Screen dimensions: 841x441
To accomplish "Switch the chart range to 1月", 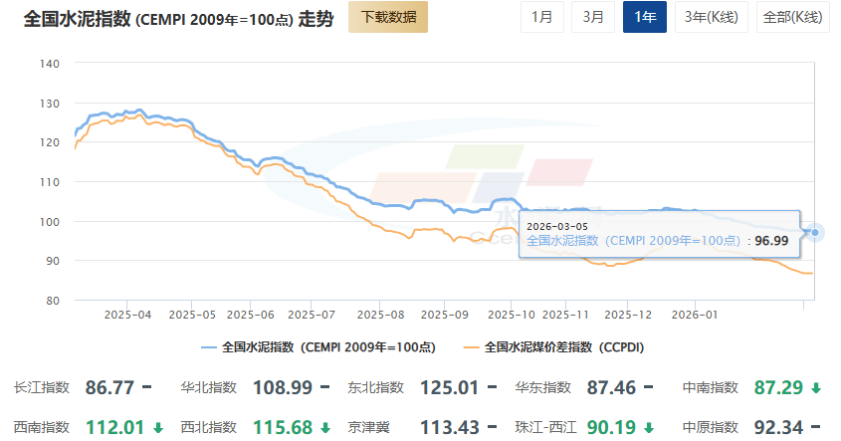I will (x=541, y=17).
